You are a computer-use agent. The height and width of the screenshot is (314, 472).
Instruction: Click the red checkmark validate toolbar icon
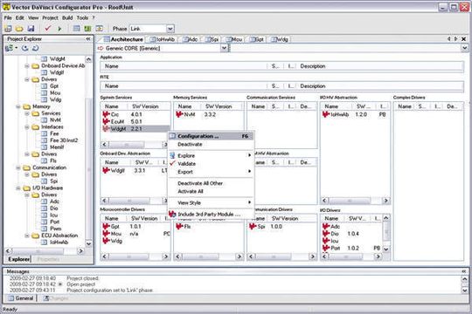tap(47, 28)
